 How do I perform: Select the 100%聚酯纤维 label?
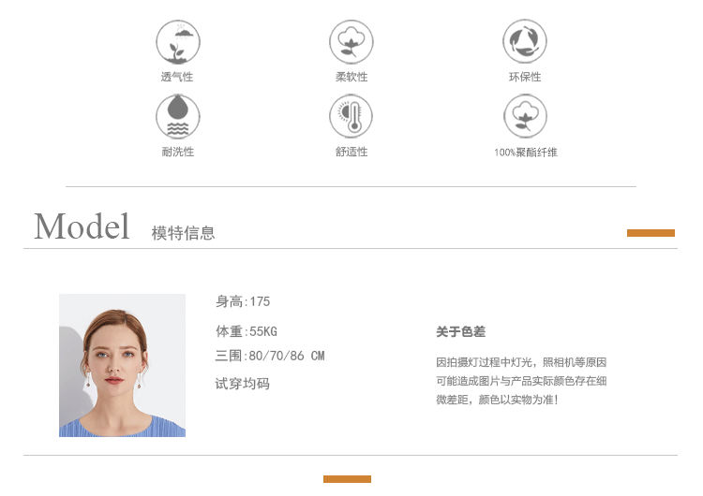point(526,153)
